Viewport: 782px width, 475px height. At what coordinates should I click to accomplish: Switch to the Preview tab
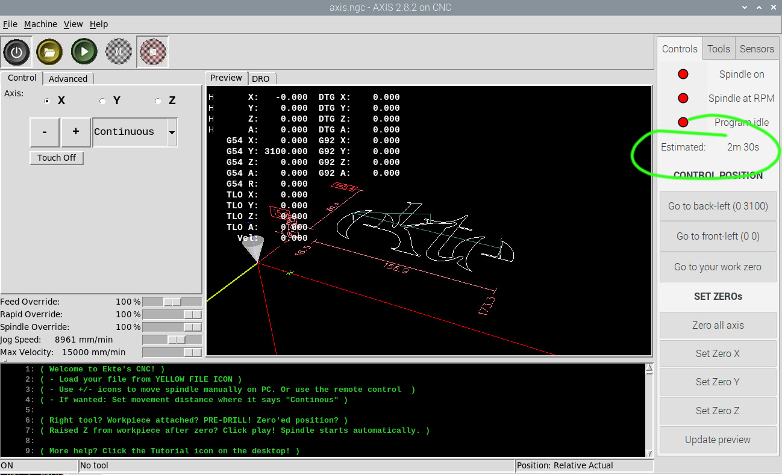[226, 78]
